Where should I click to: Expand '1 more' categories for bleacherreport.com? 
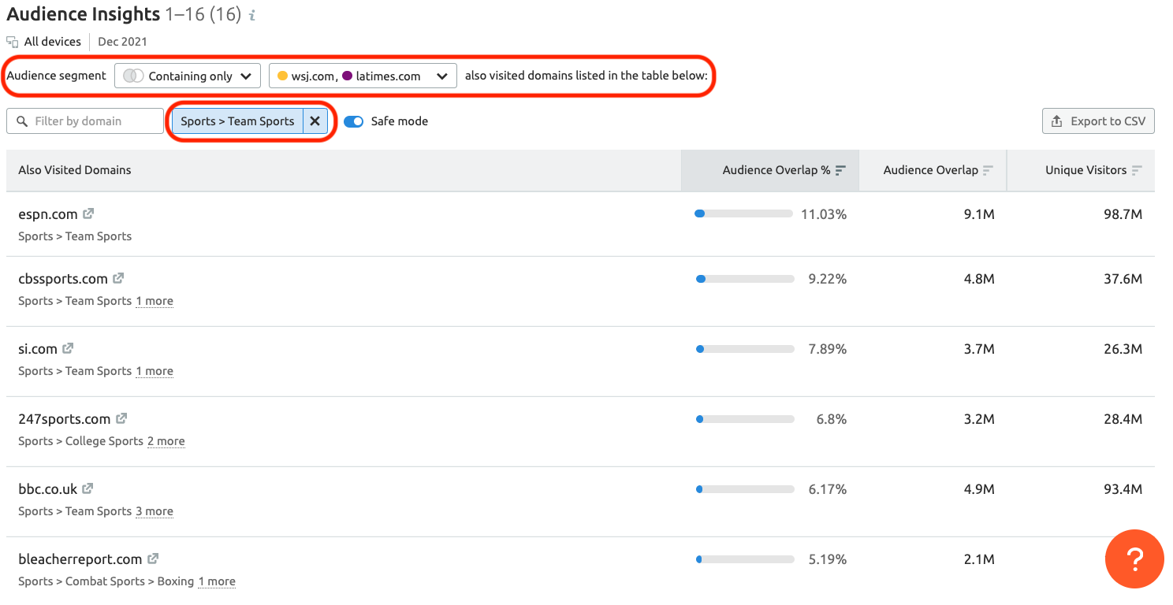tap(217, 581)
